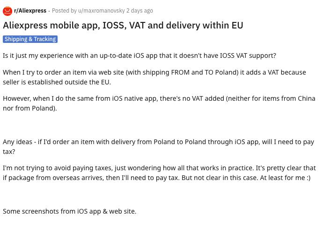
Task: Click the line "nor from Poland)."
Action: [30, 108]
